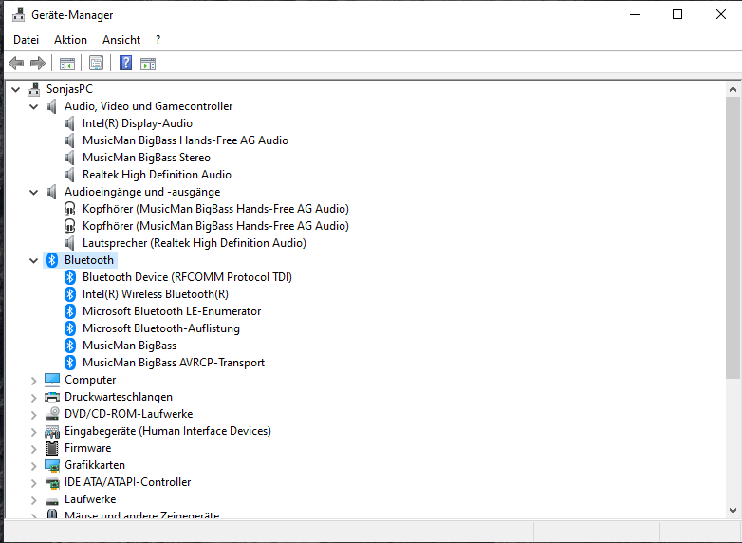Click speaker icon beside Audioeingänge und -ausgänge

[51, 192]
